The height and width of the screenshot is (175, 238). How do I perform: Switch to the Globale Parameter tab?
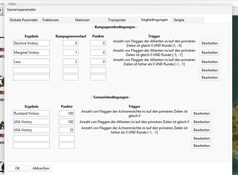coord(23,20)
